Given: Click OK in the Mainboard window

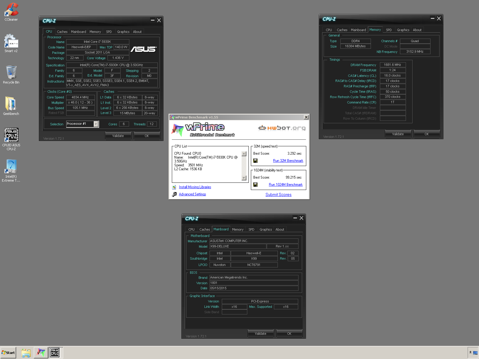Looking at the screenshot, I should tap(289, 334).
